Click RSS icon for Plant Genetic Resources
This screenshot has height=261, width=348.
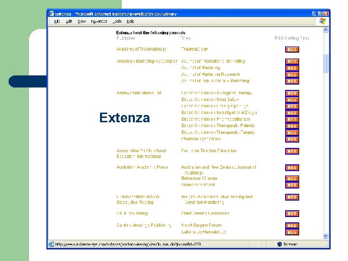pos(292,214)
